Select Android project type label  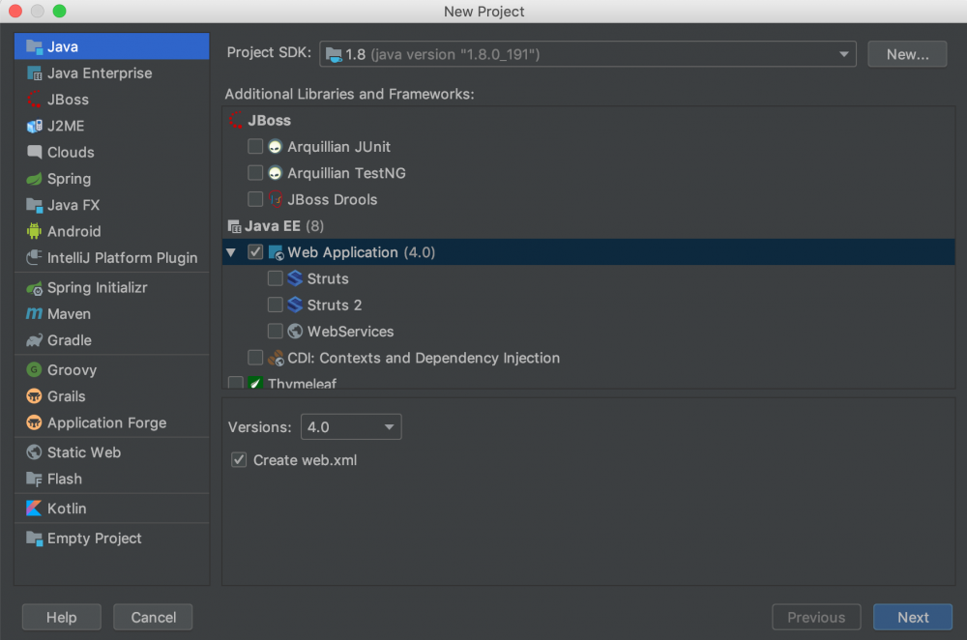click(74, 231)
